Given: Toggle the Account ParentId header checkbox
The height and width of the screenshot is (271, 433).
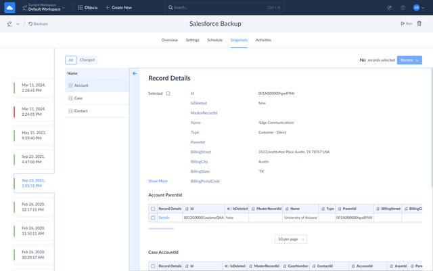Looking at the screenshot, I should pyautogui.click(x=153, y=209).
